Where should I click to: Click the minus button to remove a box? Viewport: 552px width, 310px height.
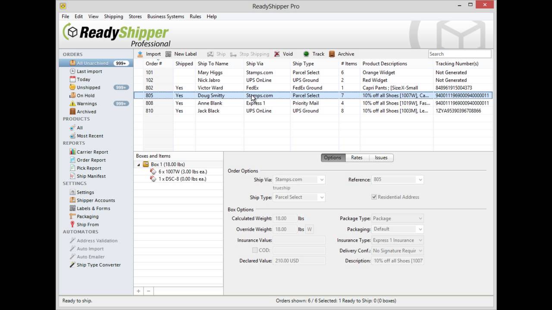tap(148, 291)
